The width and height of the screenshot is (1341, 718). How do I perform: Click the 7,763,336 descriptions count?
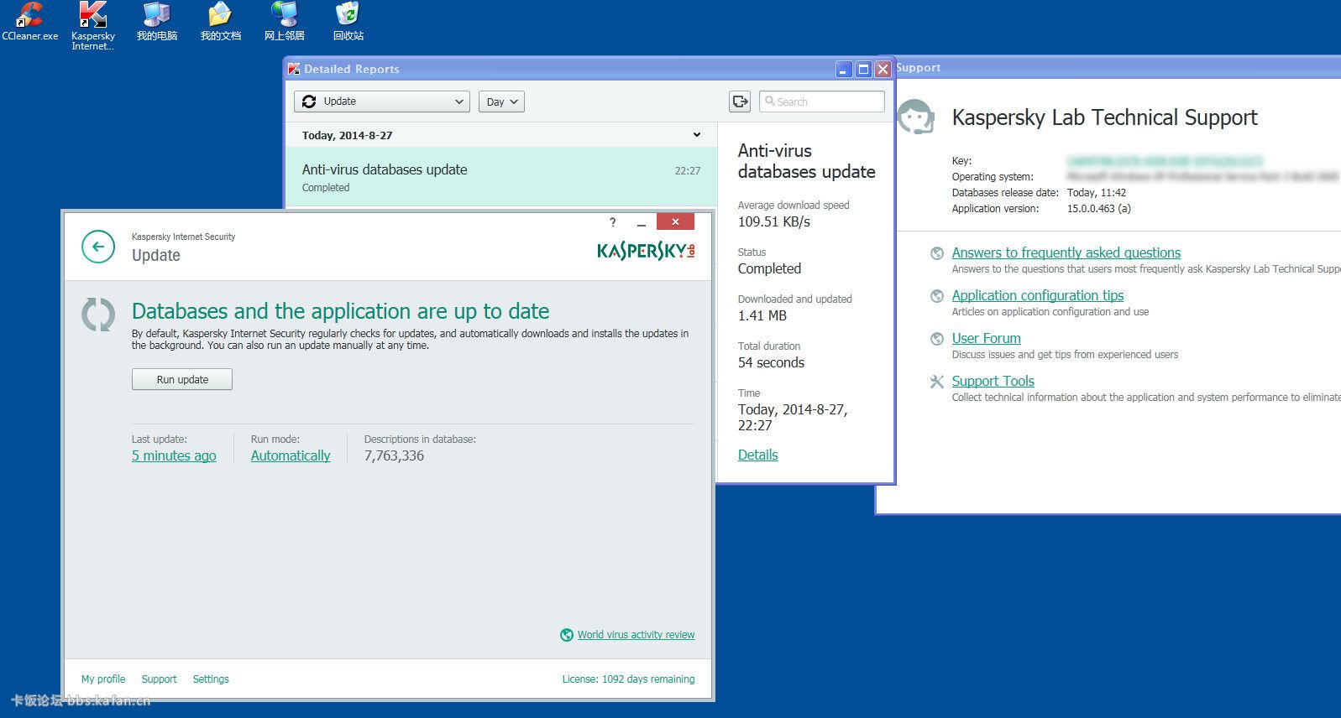pos(394,455)
